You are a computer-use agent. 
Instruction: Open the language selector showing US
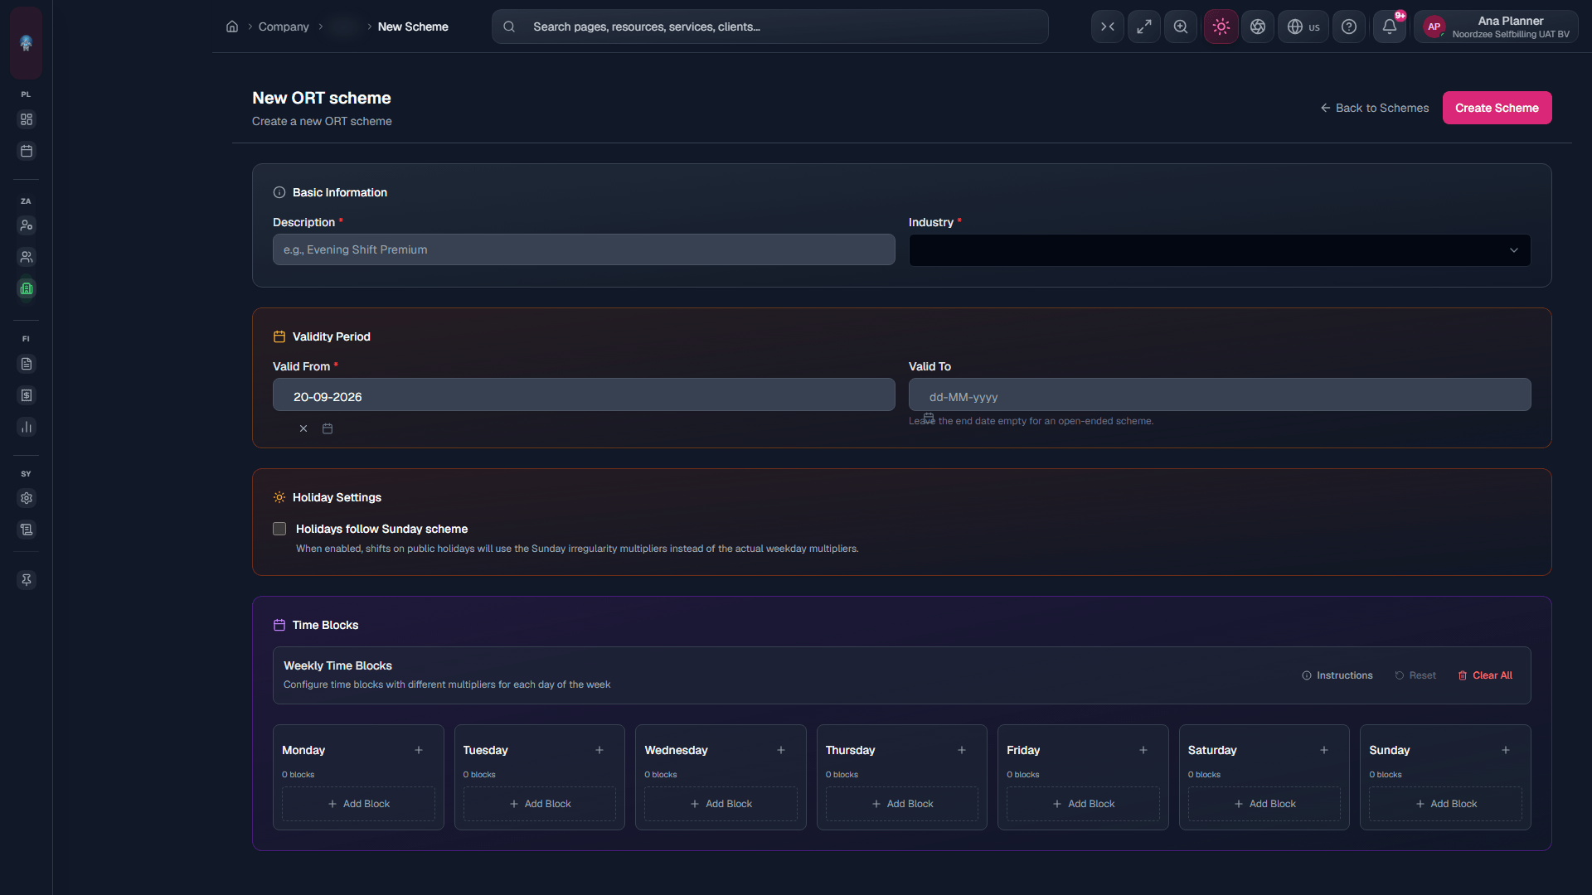[1303, 27]
